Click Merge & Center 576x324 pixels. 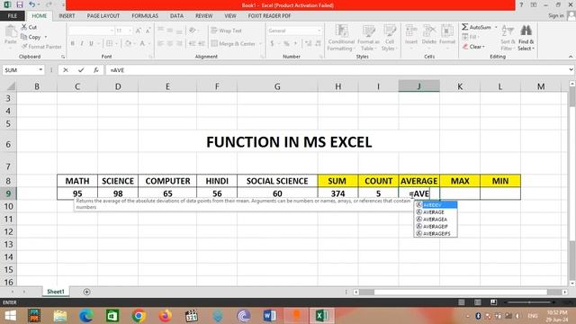(234, 43)
